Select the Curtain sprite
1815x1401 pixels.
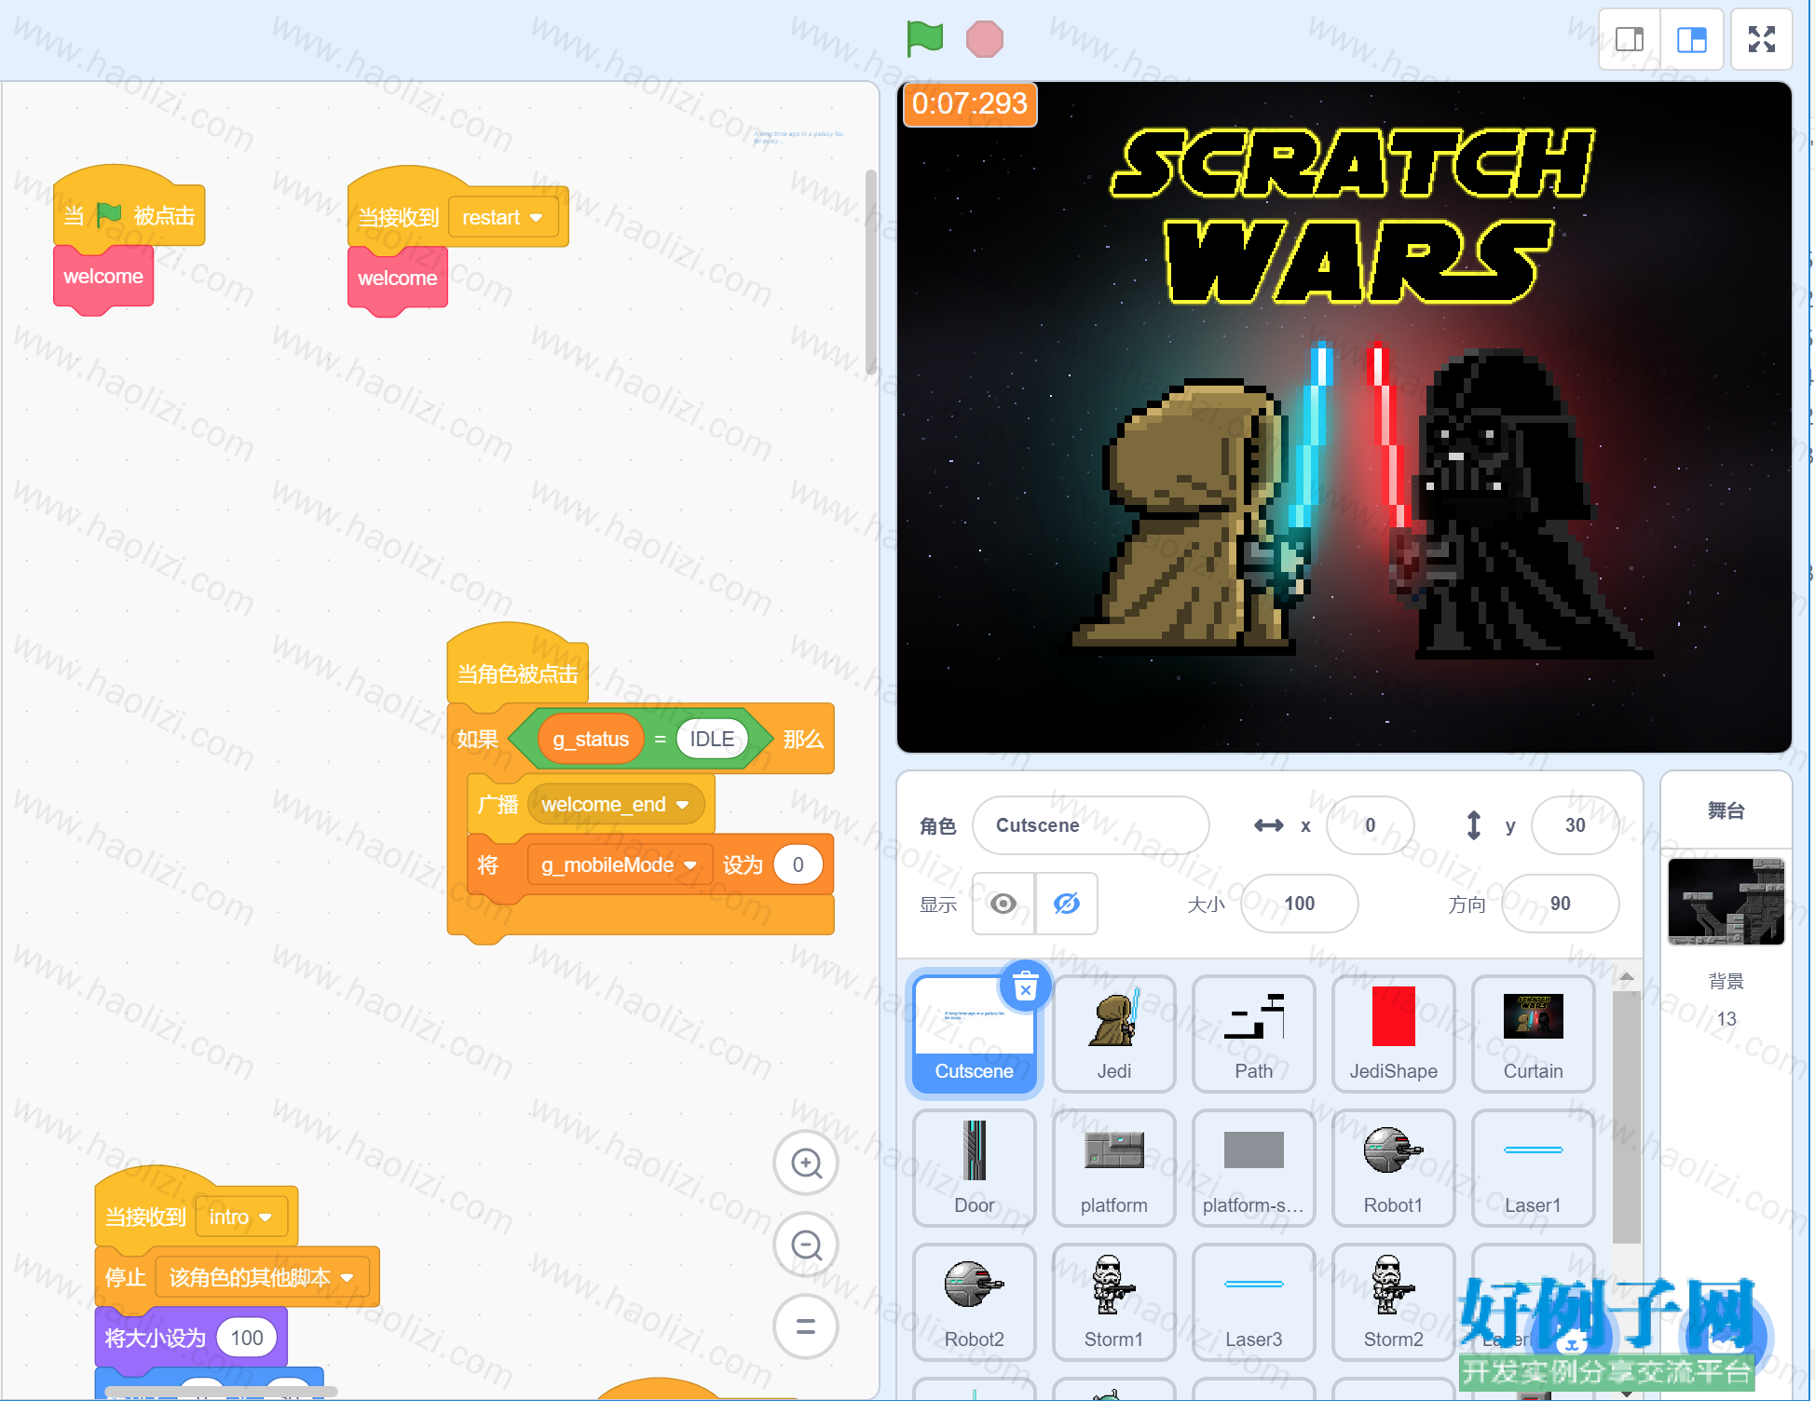coord(1534,1034)
